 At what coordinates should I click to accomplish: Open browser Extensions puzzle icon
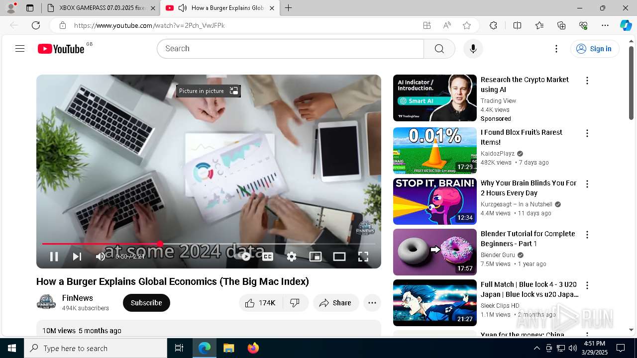(x=493, y=25)
